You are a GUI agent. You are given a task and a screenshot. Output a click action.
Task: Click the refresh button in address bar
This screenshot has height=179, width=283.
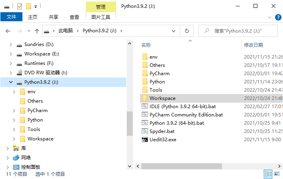pyautogui.click(x=187, y=31)
